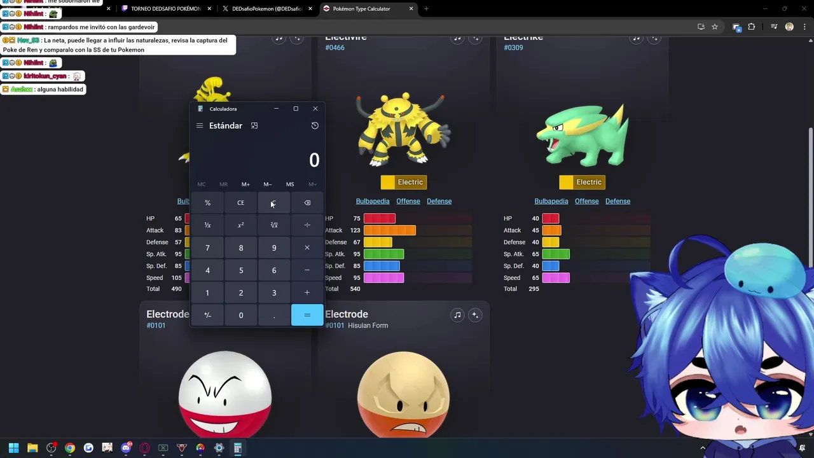Click the CE clear-entry key

pos(240,203)
